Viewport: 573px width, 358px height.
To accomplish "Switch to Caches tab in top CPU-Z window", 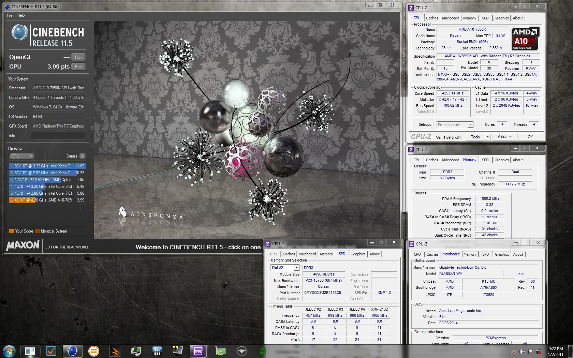I will (x=432, y=18).
